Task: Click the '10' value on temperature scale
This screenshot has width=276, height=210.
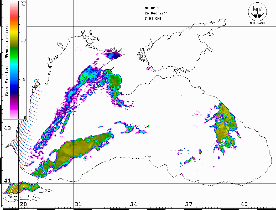Action: point(23,40)
